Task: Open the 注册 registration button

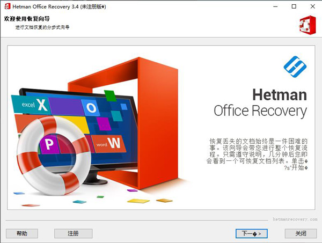Action: 73,233
